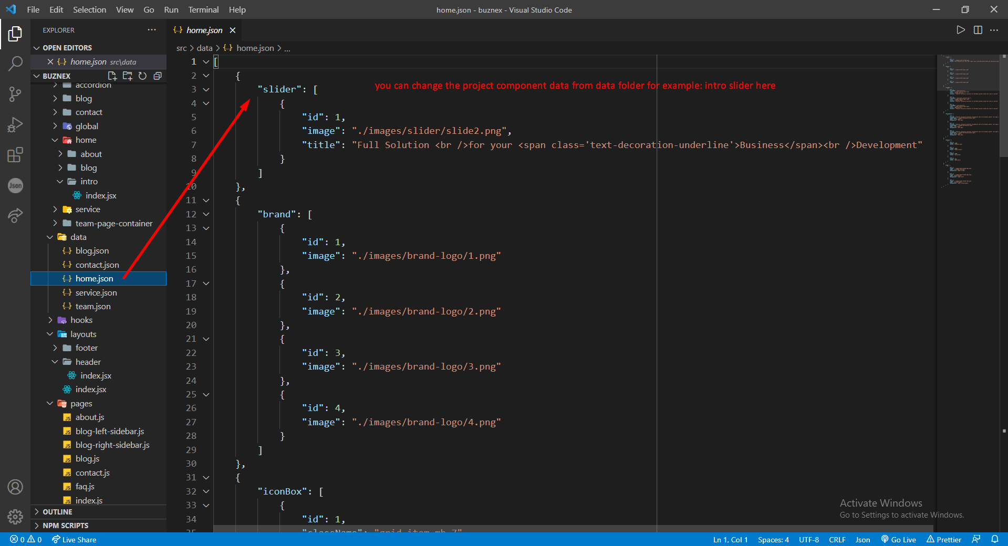The width and height of the screenshot is (1008, 546).
Task: Open blog.json file
Action: [99, 251]
